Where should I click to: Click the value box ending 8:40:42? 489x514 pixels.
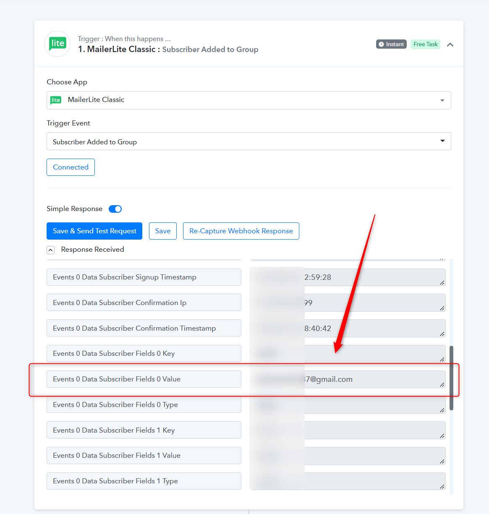pyautogui.click(x=348, y=329)
